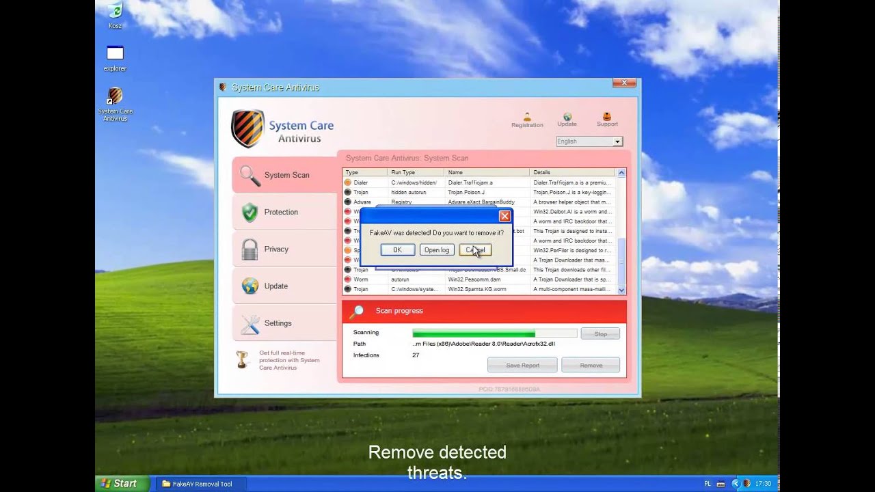This screenshot has width=875, height=492.
Task: Open the Protection section
Action: [x=284, y=212]
